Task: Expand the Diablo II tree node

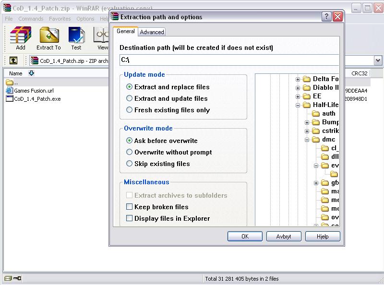Action: [x=298, y=88]
